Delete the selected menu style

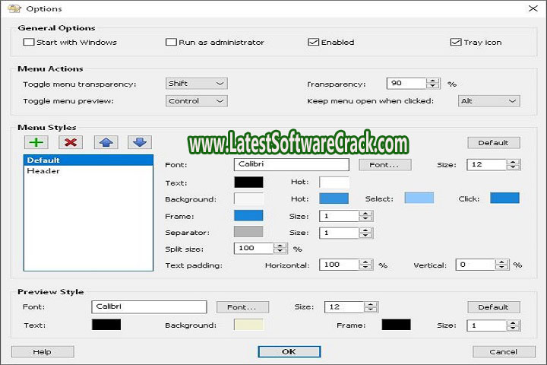[x=71, y=142]
